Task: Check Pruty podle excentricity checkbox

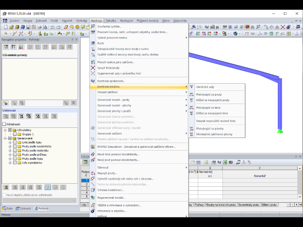Action: pyautogui.click(x=15, y=146)
